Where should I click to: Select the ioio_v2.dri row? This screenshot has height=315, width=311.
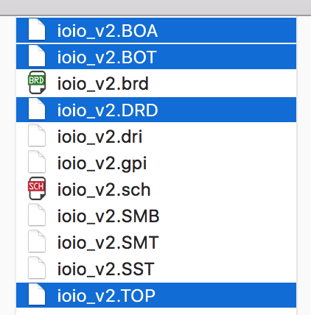(x=156, y=136)
